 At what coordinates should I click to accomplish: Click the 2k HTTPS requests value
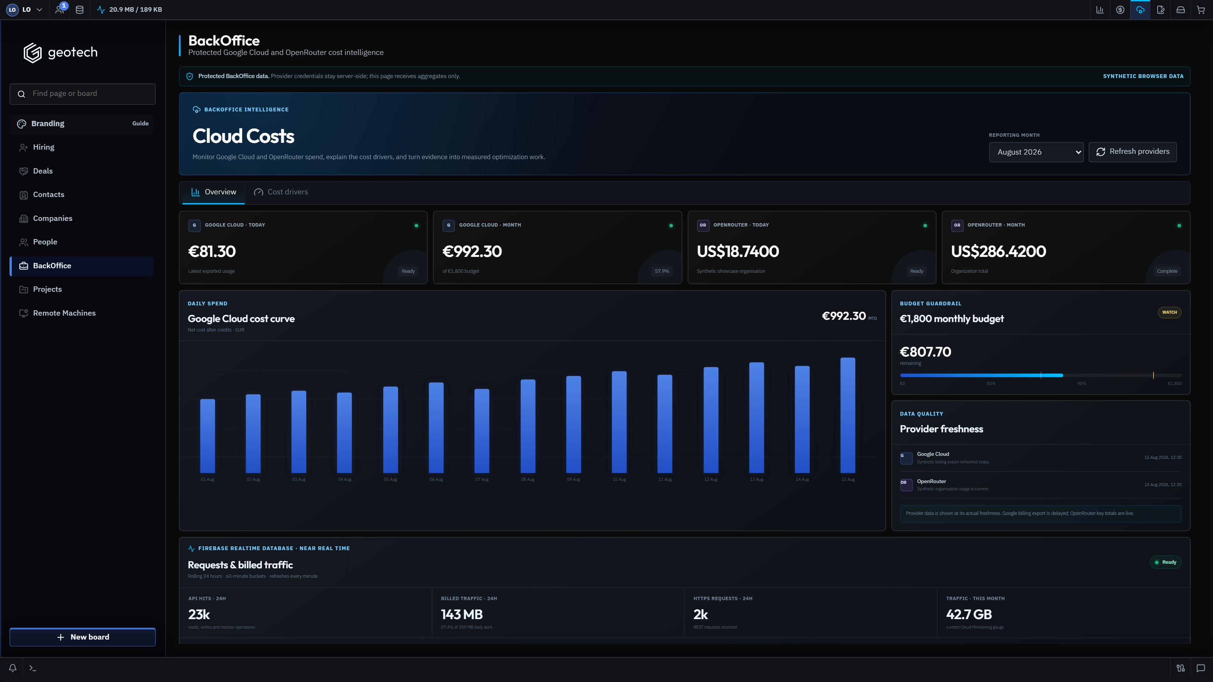click(x=701, y=615)
